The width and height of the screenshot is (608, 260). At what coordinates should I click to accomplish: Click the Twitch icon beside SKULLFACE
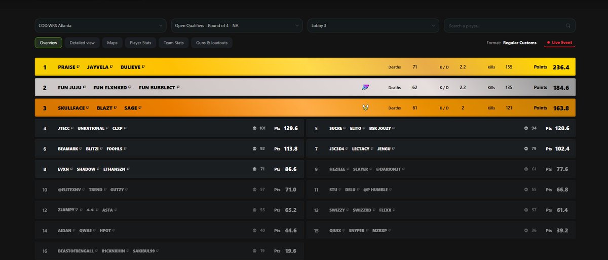(88, 108)
